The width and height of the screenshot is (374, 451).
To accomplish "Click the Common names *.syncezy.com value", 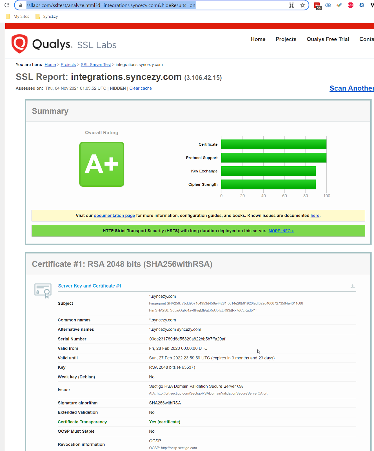I will pos(162,320).
